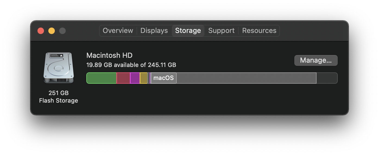The image size is (379, 155).
Task: Click the 19.89 GB available text
Action: click(x=131, y=65)
